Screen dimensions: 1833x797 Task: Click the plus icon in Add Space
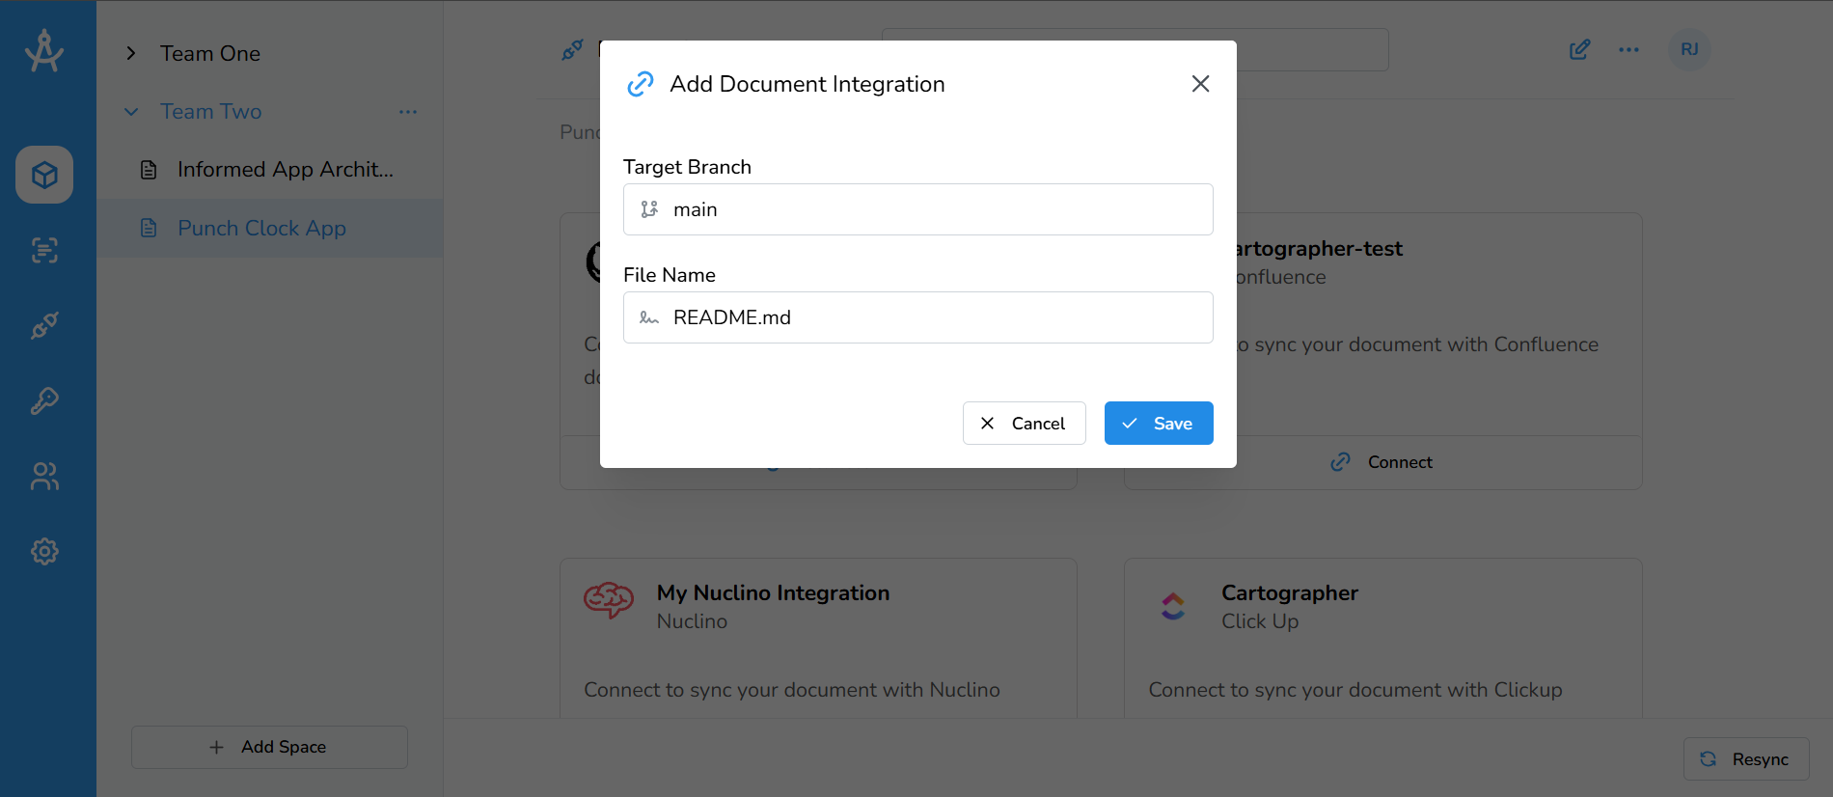coord(216,747)
